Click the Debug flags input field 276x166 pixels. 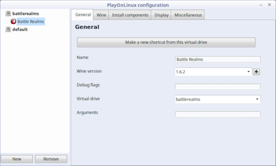[x=218, y=87]
